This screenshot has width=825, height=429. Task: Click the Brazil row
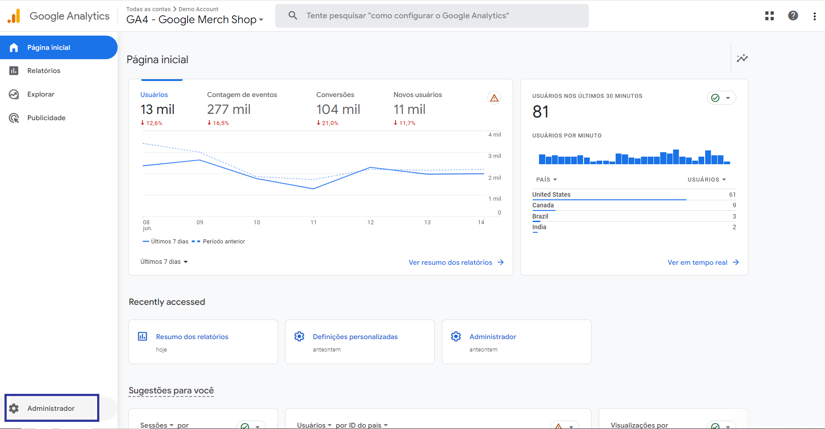634,216
